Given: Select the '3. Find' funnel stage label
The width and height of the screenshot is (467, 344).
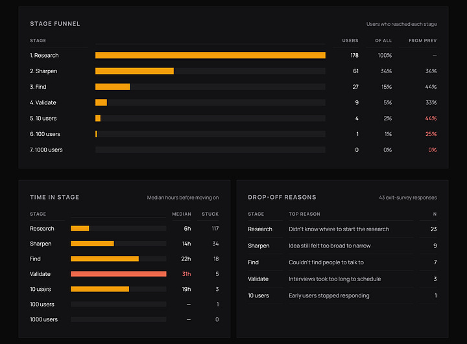Looking at the screenshot, I should tap(38, 87).
